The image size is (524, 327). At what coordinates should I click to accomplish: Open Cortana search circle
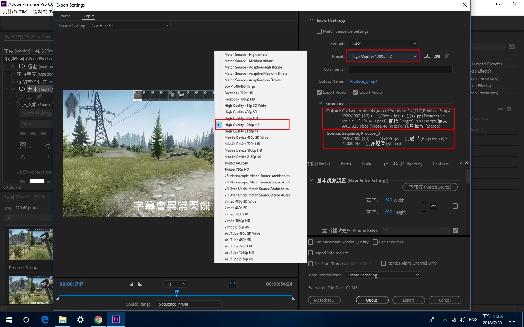[x=26, y=319]
